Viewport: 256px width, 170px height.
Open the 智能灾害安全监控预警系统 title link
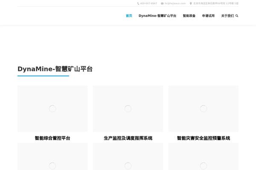(x=204, y=138)
